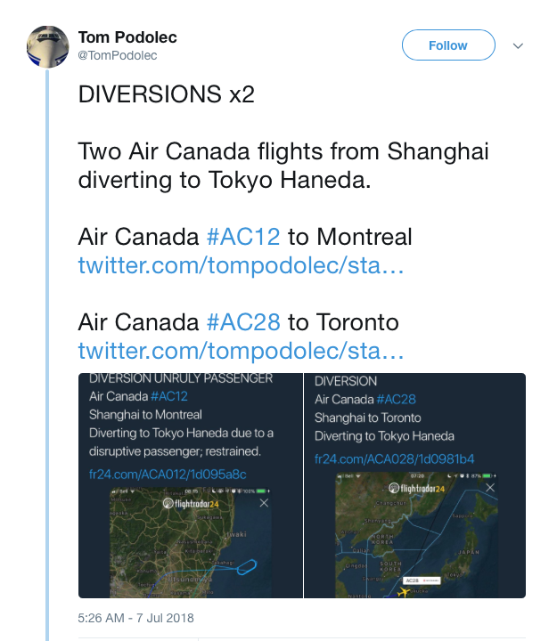Open the 5:26 AM - 7 Jul 2018 timestamp
Image resolution: width=557 pixels, height=641 pixels.
coord(135,618)
